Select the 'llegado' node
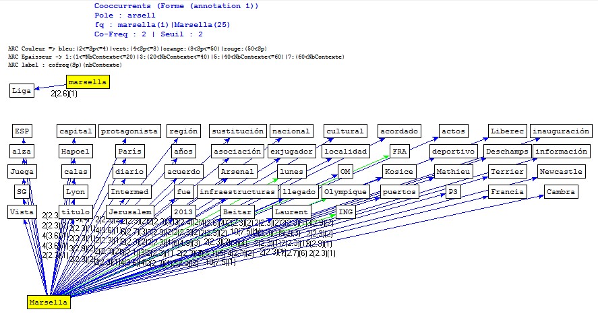 (299, 191)
